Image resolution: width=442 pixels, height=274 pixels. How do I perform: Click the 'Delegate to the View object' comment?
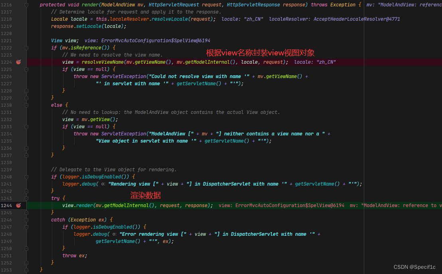point(114,170)
